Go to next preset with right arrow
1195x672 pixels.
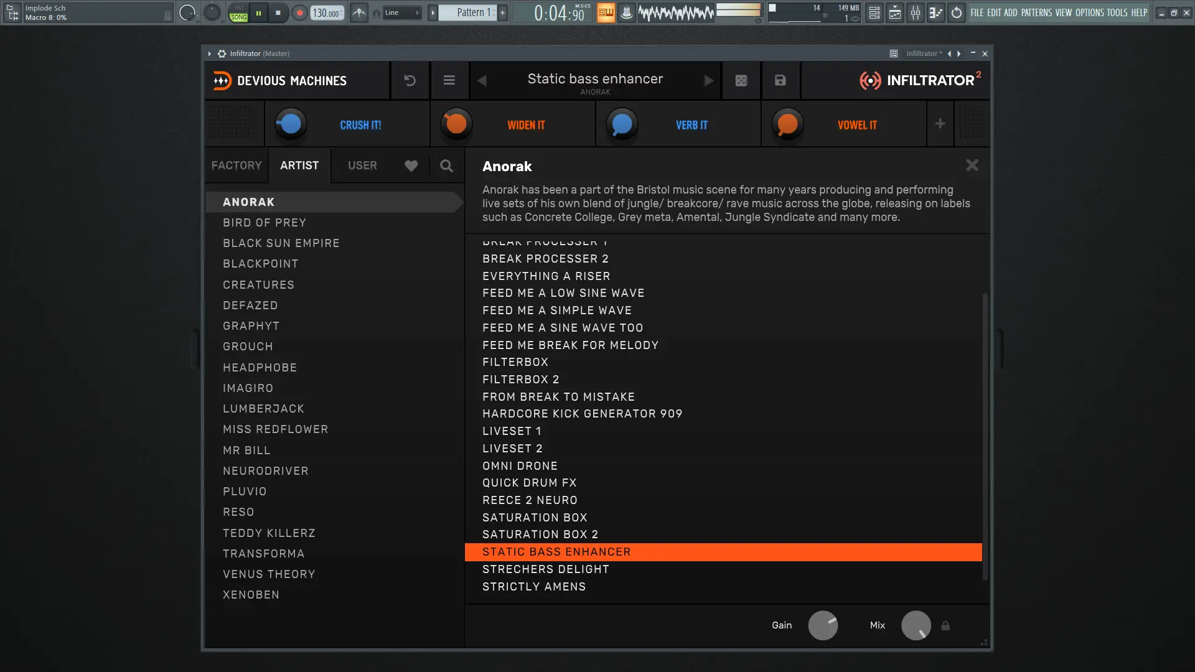708,80
